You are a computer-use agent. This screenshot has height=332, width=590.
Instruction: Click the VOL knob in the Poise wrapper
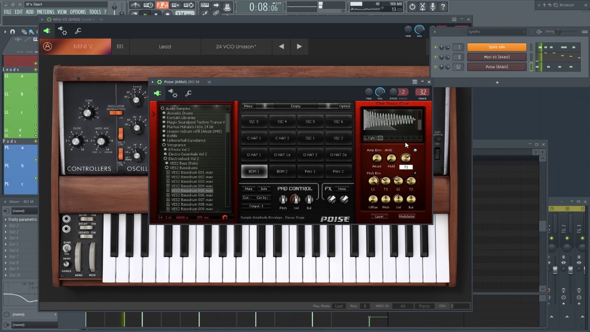(380, 92)
